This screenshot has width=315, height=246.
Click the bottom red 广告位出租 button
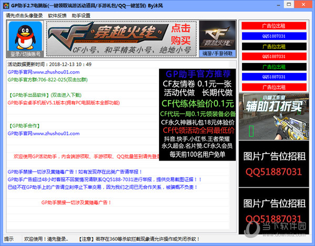(x=274, y=87)
